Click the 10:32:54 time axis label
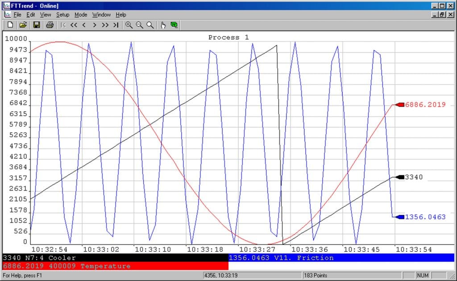 pyautogui.click(x=49, y=249)
